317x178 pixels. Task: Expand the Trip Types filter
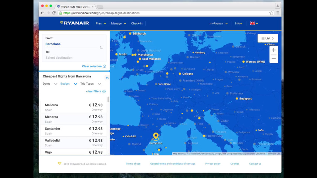tap(91, 84)
